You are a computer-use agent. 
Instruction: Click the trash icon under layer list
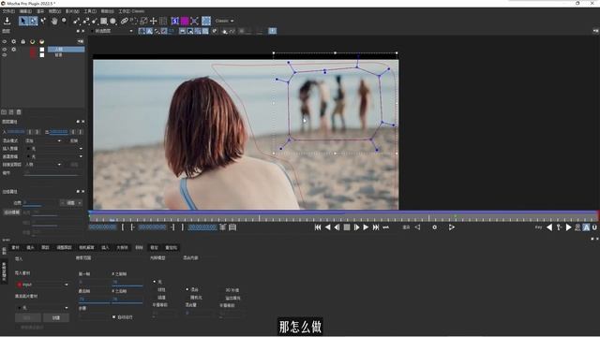click(x=19, y=112)
